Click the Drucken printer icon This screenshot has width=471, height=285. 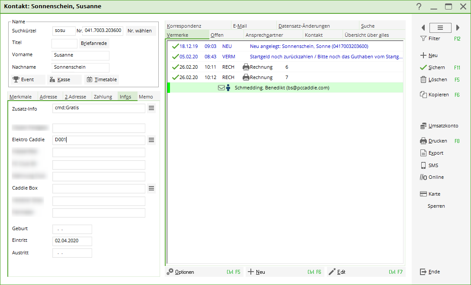pos(423,141)
